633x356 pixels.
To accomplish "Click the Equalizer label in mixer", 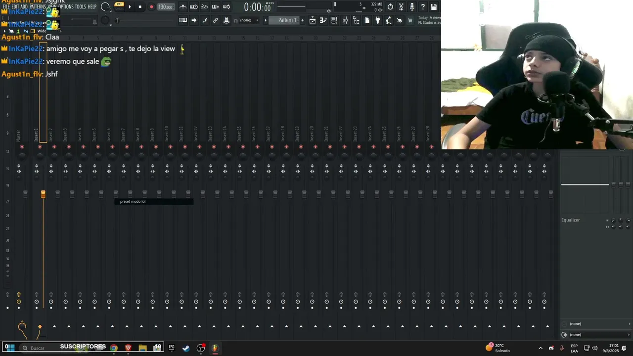I will coord(570,220).
